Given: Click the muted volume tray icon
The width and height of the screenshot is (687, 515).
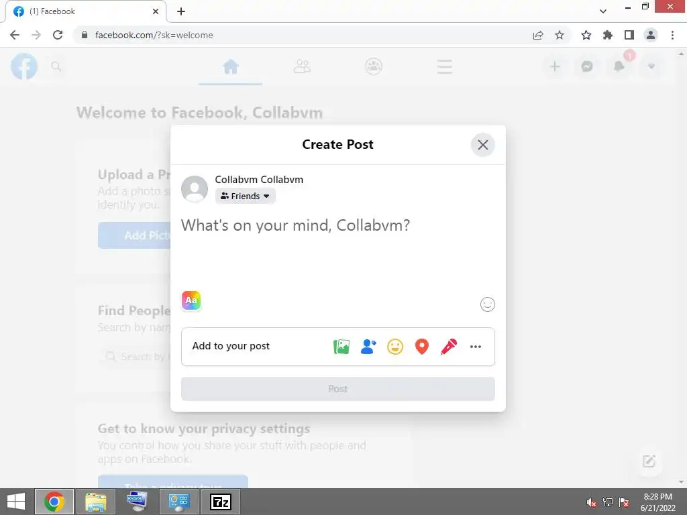Looking at the screenshot, I should pyautogui.click(x=592, y=502).
